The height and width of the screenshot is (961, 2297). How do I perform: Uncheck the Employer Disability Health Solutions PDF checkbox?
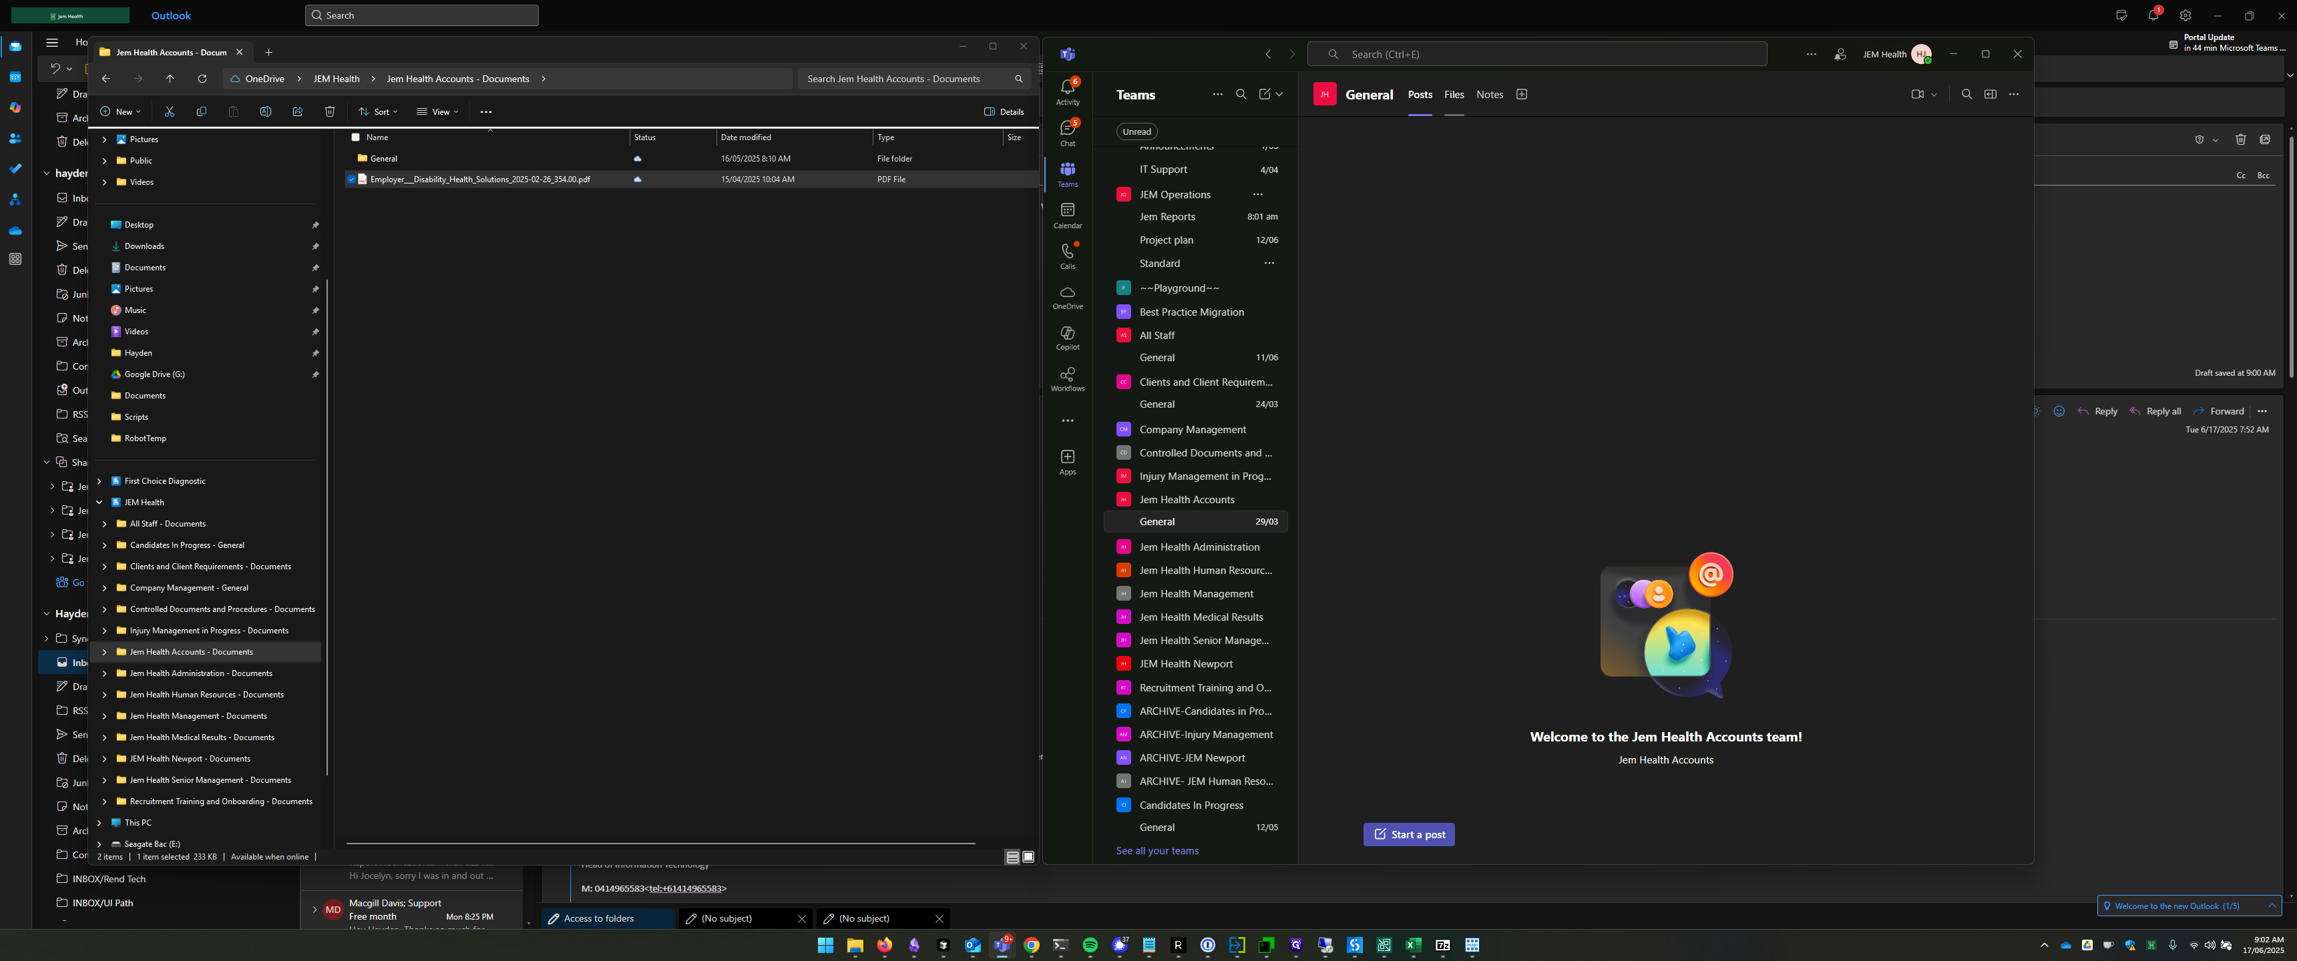point(351,179)
